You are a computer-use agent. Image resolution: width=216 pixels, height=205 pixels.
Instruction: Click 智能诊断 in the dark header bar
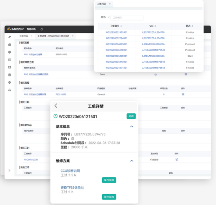(31, 29)
